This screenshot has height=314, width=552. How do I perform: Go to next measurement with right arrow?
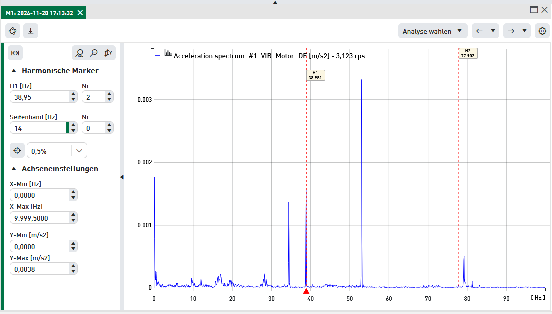(x=511, y=31)
